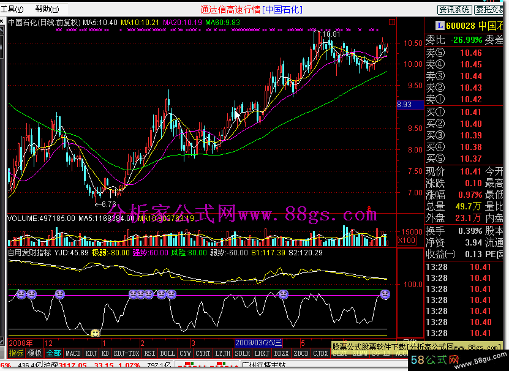Open the 帮助(H) menu

pos(47,9)
